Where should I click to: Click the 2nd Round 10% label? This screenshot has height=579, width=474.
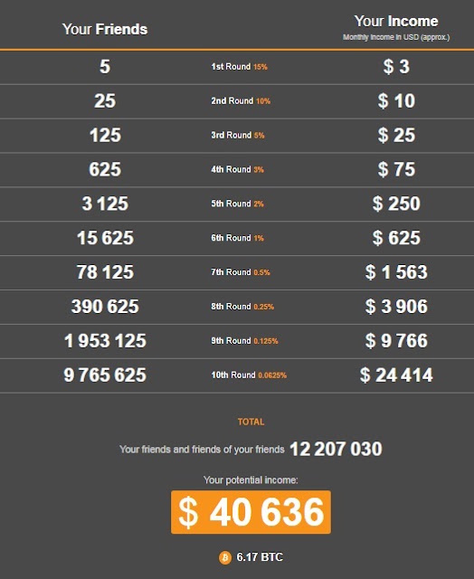coord(241,100)
